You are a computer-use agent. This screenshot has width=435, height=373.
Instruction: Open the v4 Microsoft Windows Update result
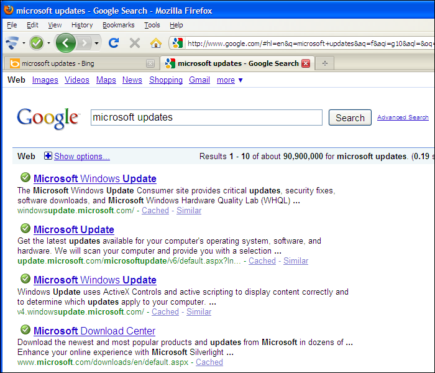[95, 280]
